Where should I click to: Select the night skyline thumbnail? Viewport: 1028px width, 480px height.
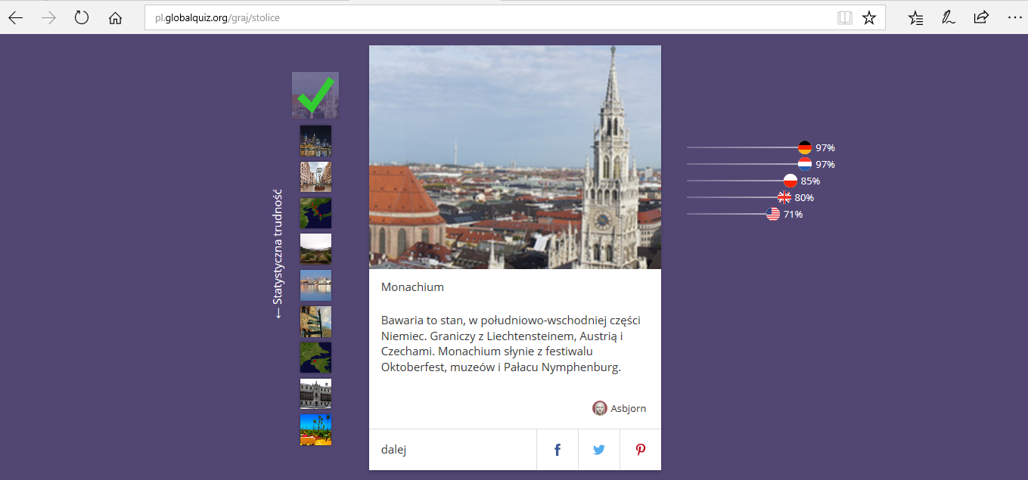pos(315,141)
